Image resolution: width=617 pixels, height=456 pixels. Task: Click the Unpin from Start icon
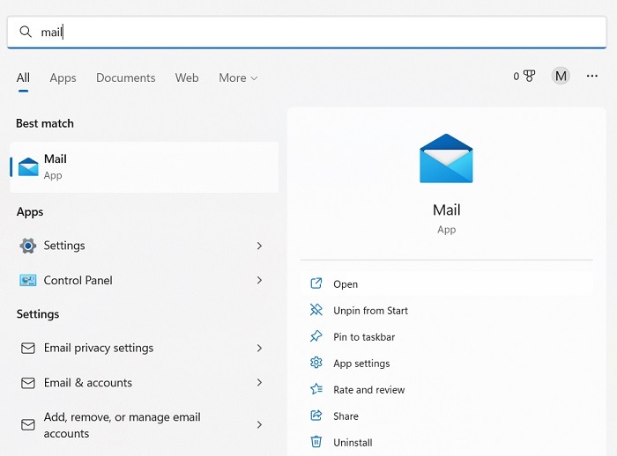pos(316,310)
